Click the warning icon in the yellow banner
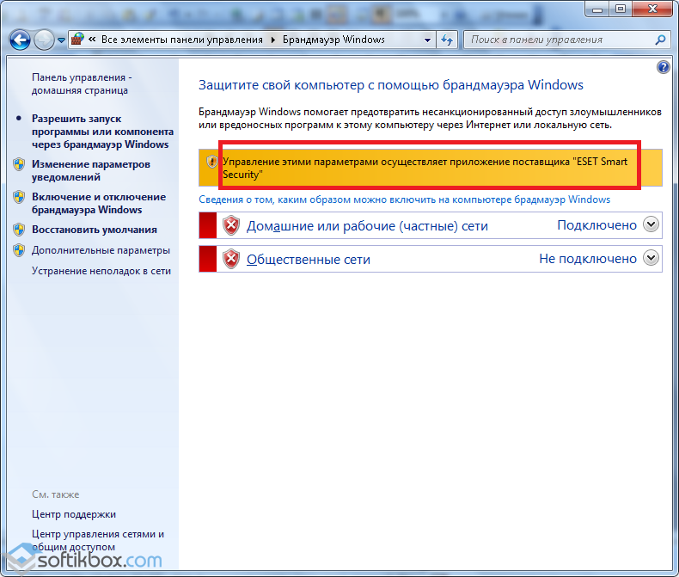Viewport: 679px width, 577px height. pos(211,161)
